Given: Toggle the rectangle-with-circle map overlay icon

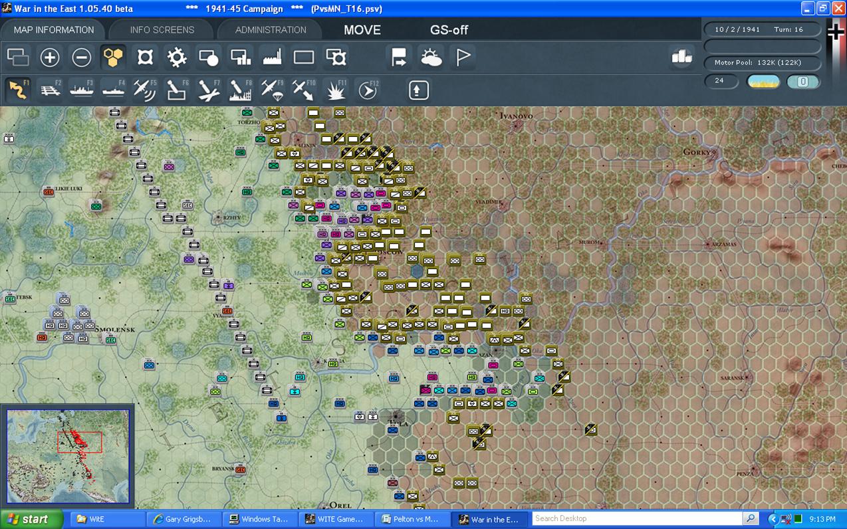Looking at the screenshot, I should 209,57.
